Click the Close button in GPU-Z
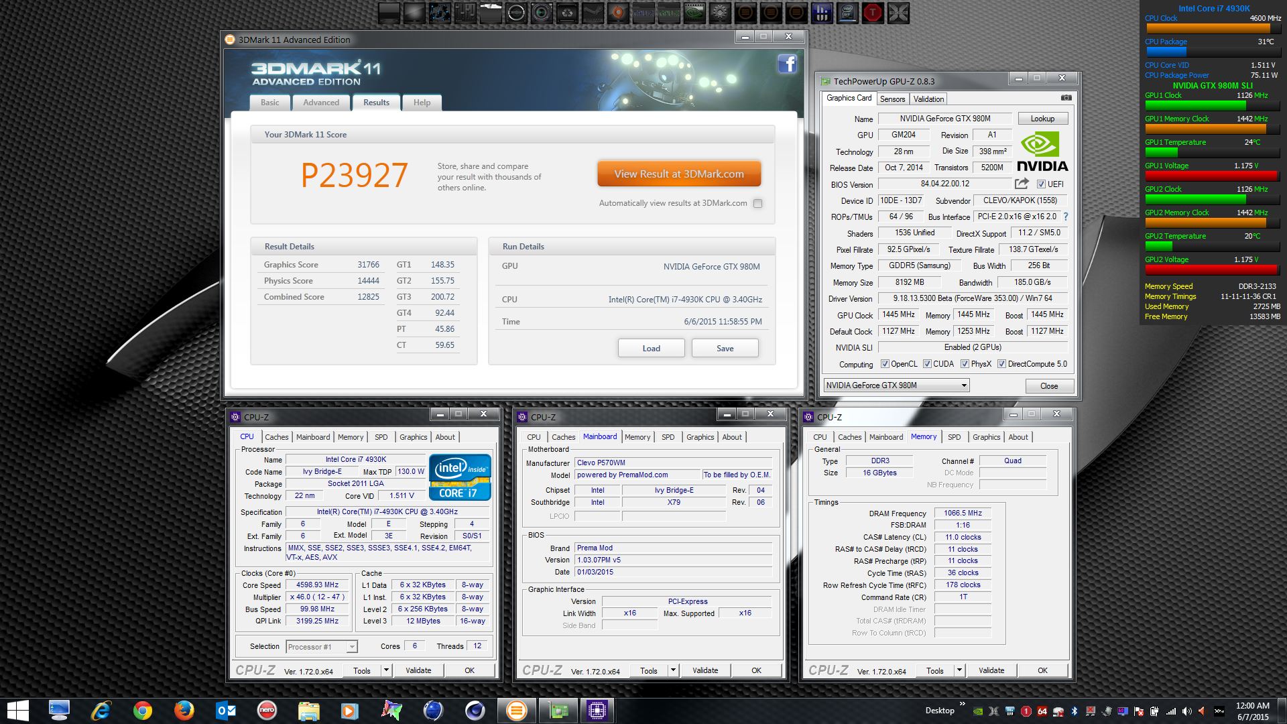The width and height of the screenshot is (1287, 724). 1049,386
